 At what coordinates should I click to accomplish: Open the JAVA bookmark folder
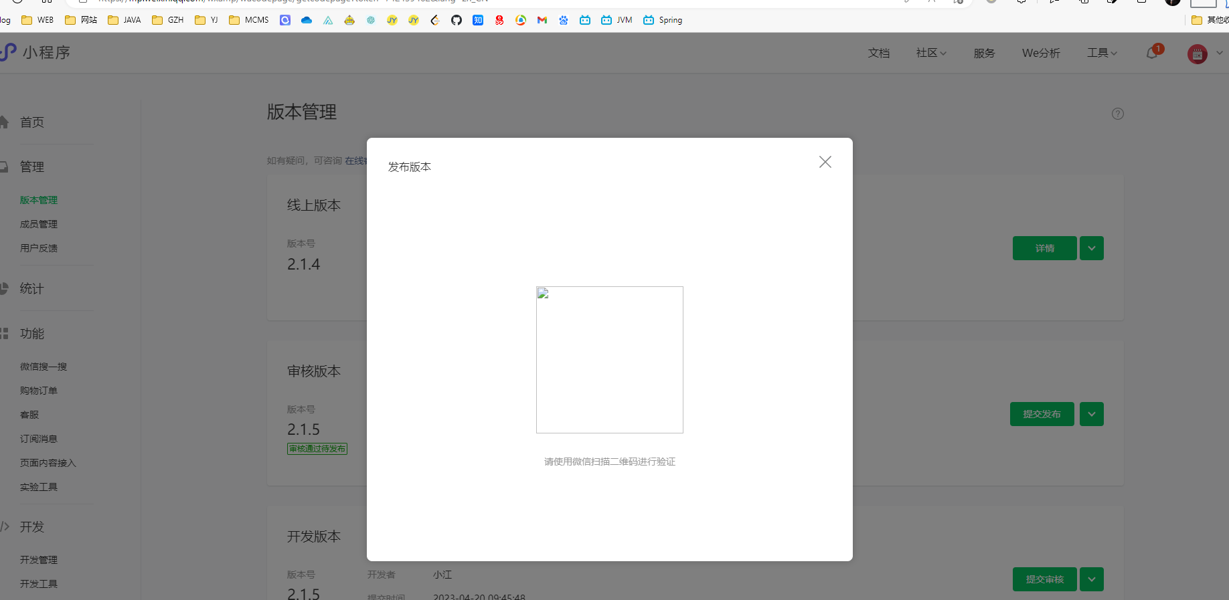tap(125, 20)
